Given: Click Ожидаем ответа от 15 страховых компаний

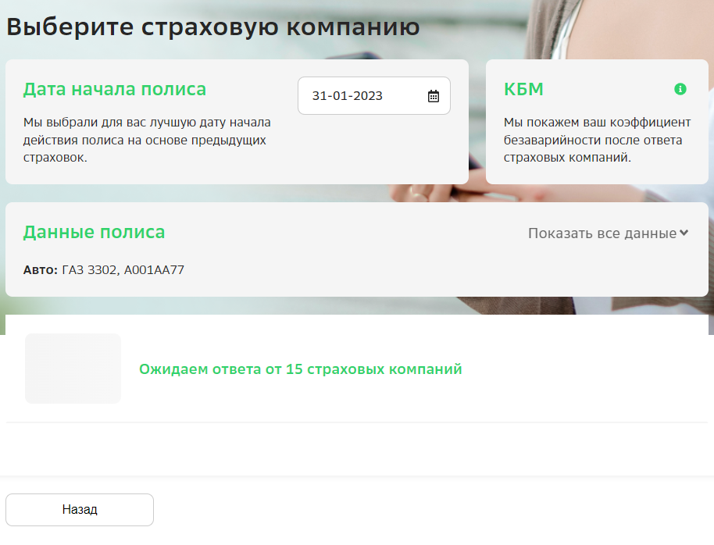Looking at the screenshot, I should pos(301,368).
